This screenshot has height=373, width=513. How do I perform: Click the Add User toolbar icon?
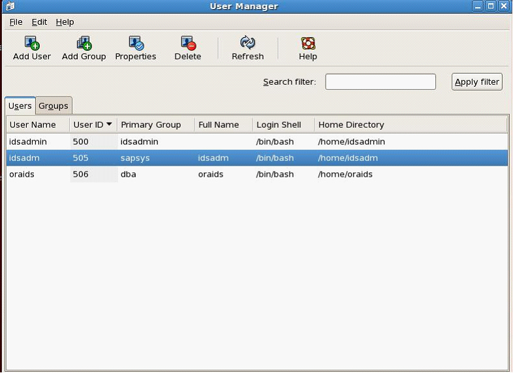32,44
